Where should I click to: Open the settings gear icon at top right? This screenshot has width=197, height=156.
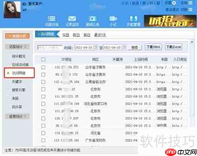(x=174, y=3)
